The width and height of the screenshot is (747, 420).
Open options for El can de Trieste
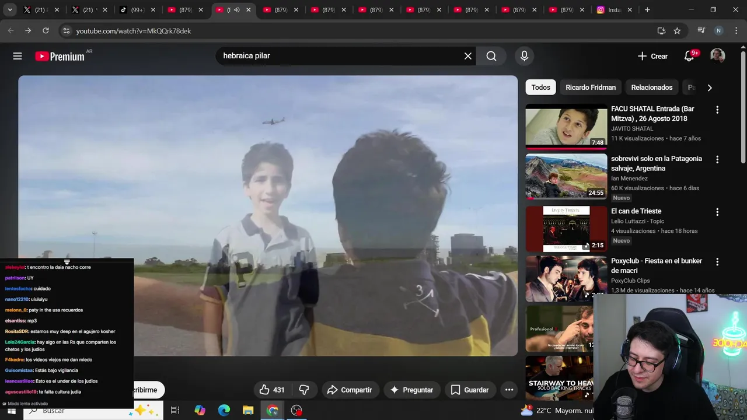click(717, 212)
